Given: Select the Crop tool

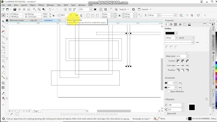Looking at the screenshot, I should click(3, 31).
